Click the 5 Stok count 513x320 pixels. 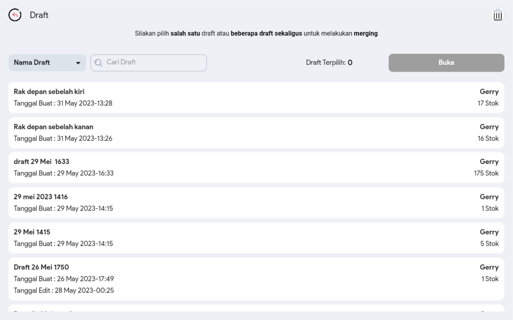coord(489,244)
